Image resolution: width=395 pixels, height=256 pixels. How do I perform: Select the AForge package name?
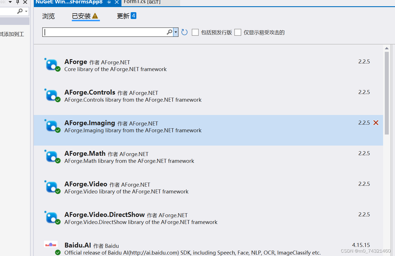click(76, 62)
